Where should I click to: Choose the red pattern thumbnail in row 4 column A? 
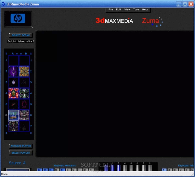13,93
